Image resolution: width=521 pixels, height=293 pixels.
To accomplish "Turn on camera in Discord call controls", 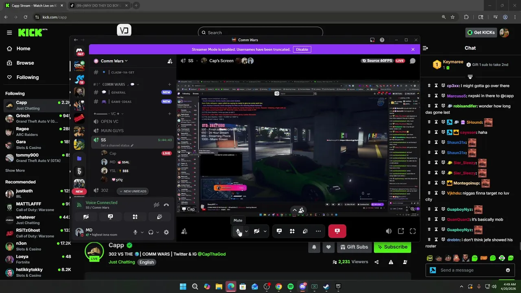I will point(256,231).
